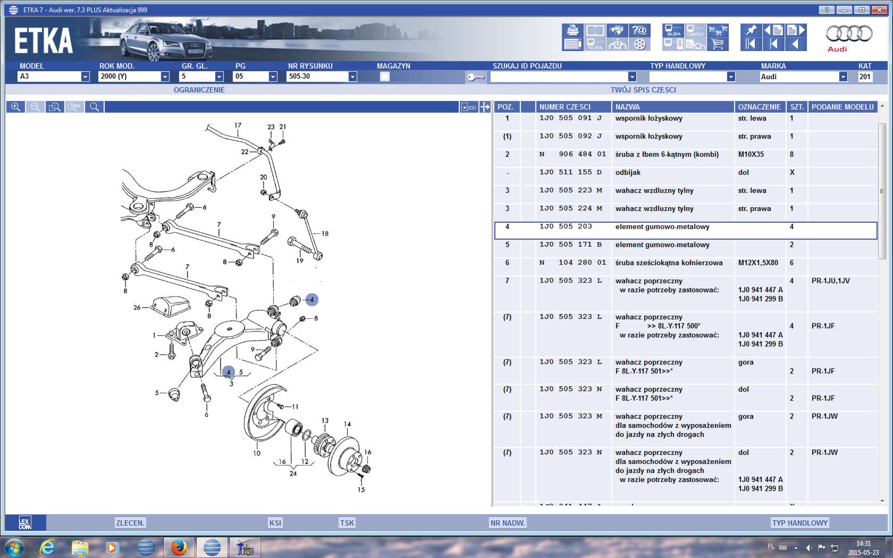The height and width of the screenshot is (558, 893).
Task: Open the Audi rings logo
Action: click(848, 33)
